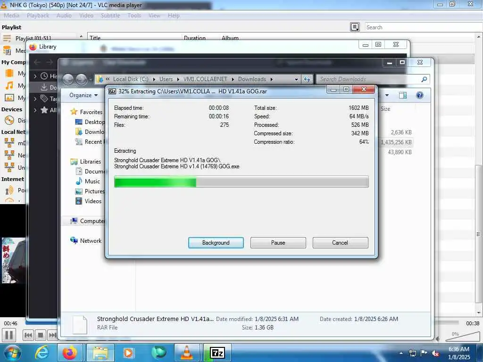Image resolution: width=483 pixels, height=362 pixels.
Task: Expand the address bar history dropdown
Action: point(296,79)
